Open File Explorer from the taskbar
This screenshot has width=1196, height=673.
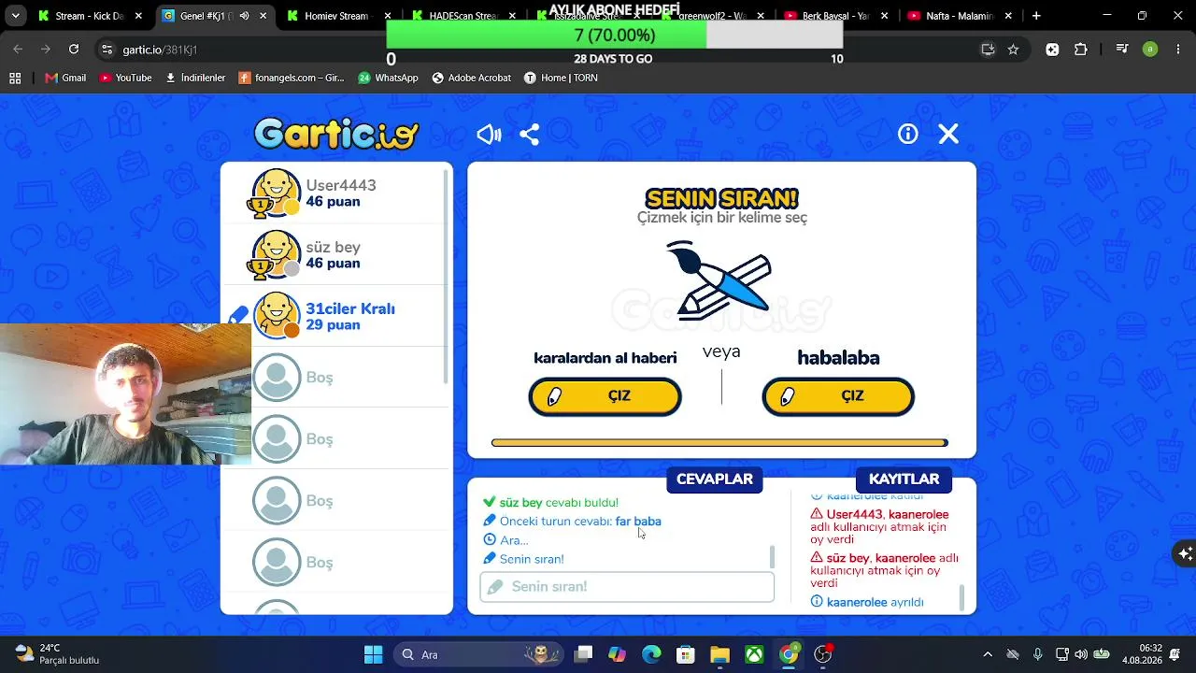[x=719, y=654]
